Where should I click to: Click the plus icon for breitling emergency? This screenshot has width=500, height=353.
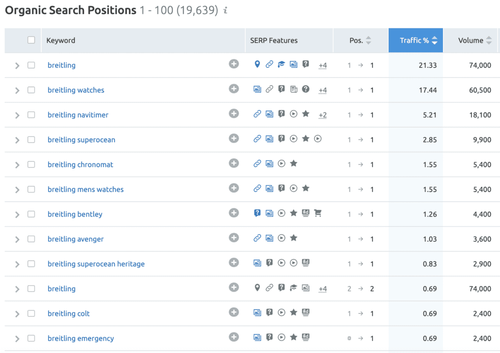click(234, 337)
